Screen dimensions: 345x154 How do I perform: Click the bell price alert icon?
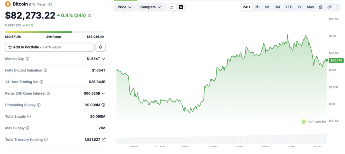[100, 47]
